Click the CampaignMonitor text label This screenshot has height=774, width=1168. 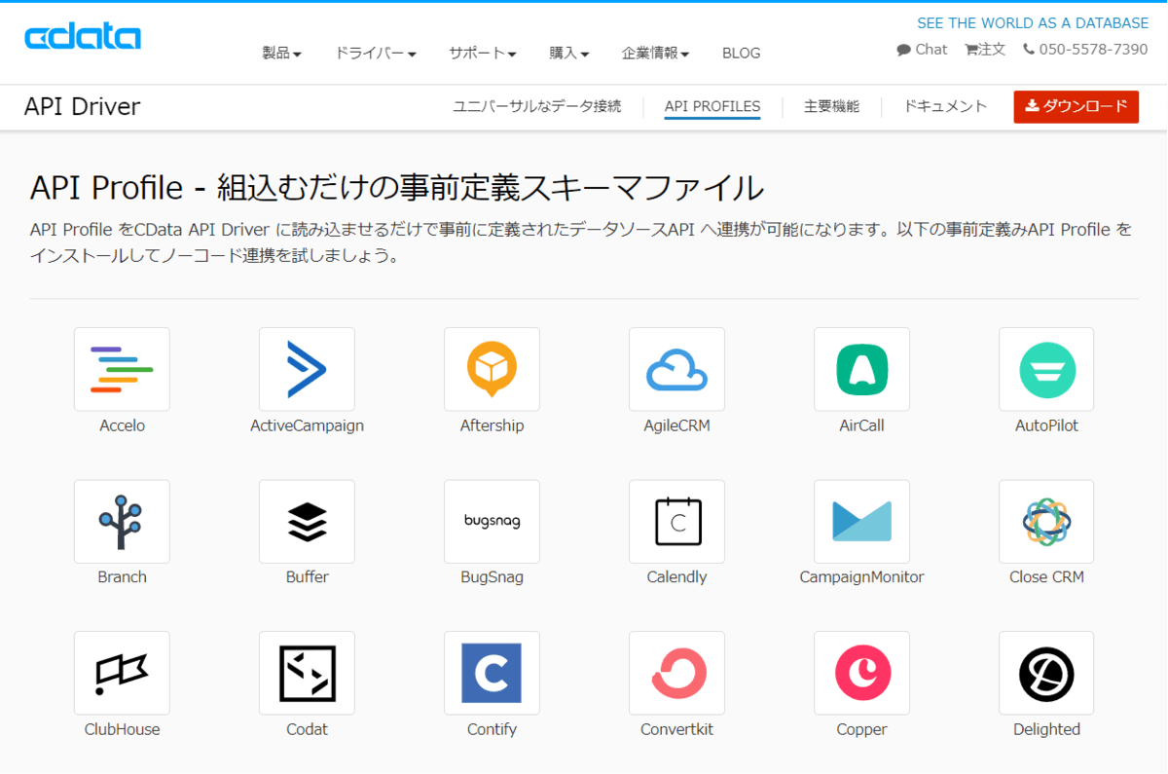[x=861, y=577]
